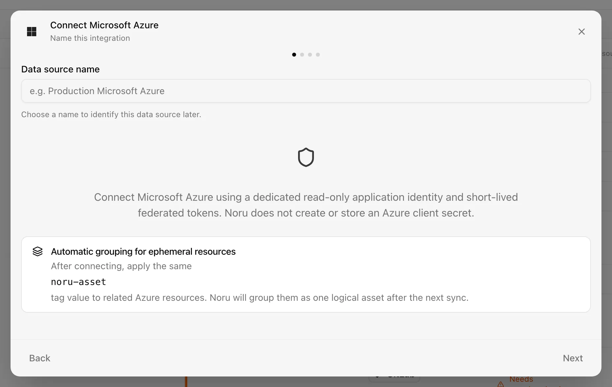Click the 'Connect Microsoft Azure' dialog title
The width and height of the screenshot is (612, 387).
pos(104,25)
